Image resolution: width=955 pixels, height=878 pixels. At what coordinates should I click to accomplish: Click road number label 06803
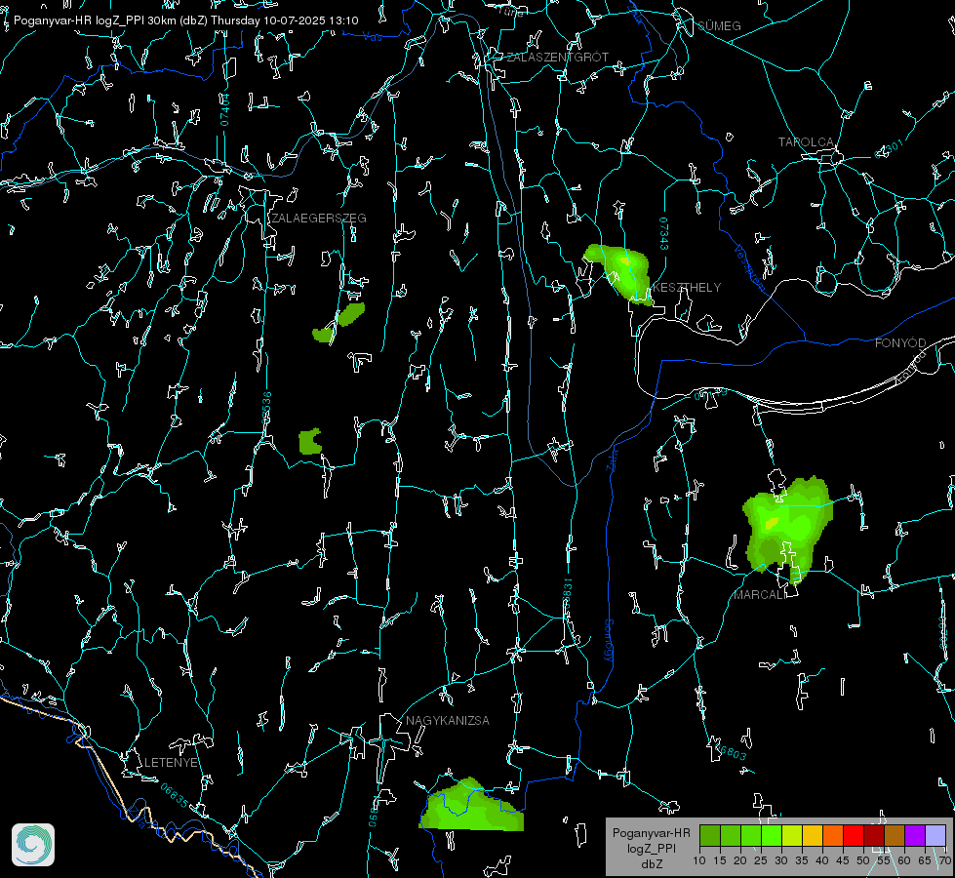(730, 750)
